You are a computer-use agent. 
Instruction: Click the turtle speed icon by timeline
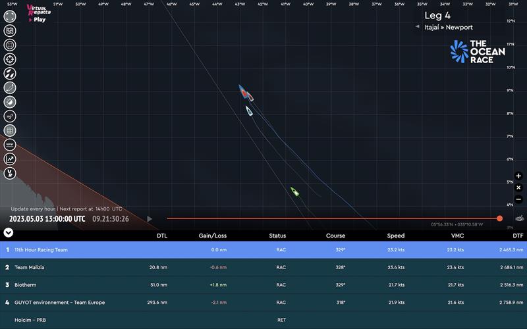click(520, 218)
